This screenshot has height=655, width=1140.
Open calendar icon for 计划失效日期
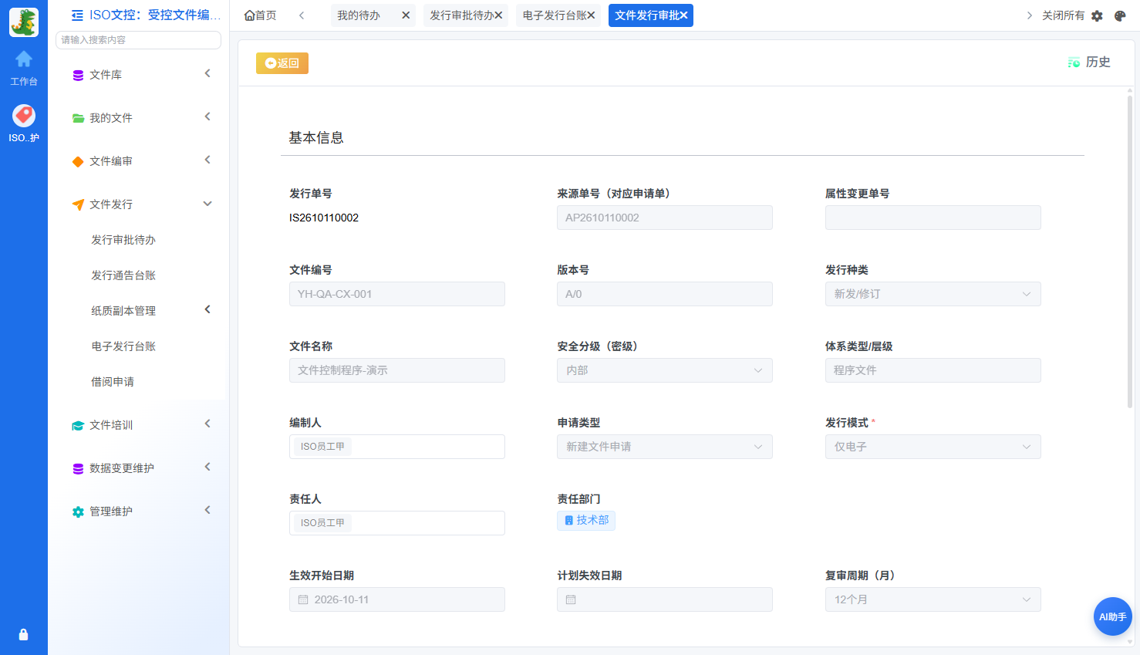[571, 599]
